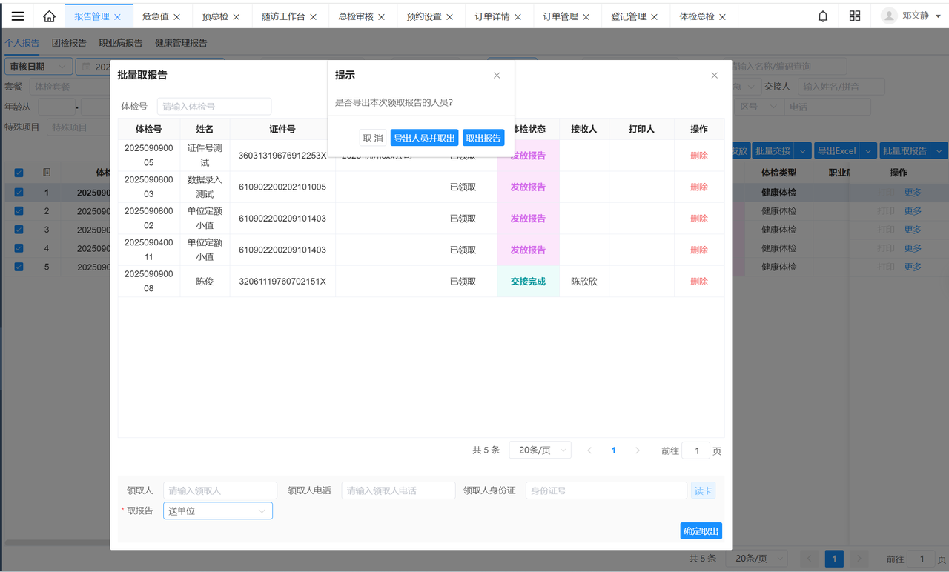The height and width of the screenshot is (572, 949).
Task: Open the 审核日期 dropdown
Action: tap(39, 67)
